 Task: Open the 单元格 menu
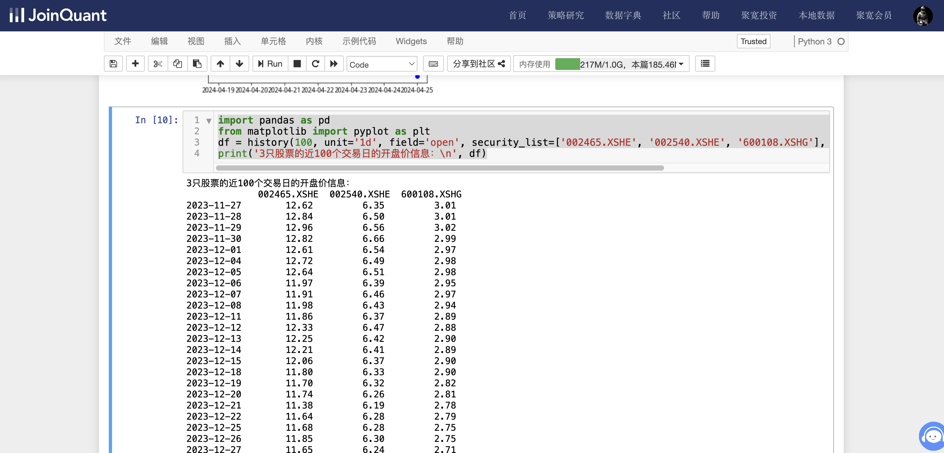point(273,41)
